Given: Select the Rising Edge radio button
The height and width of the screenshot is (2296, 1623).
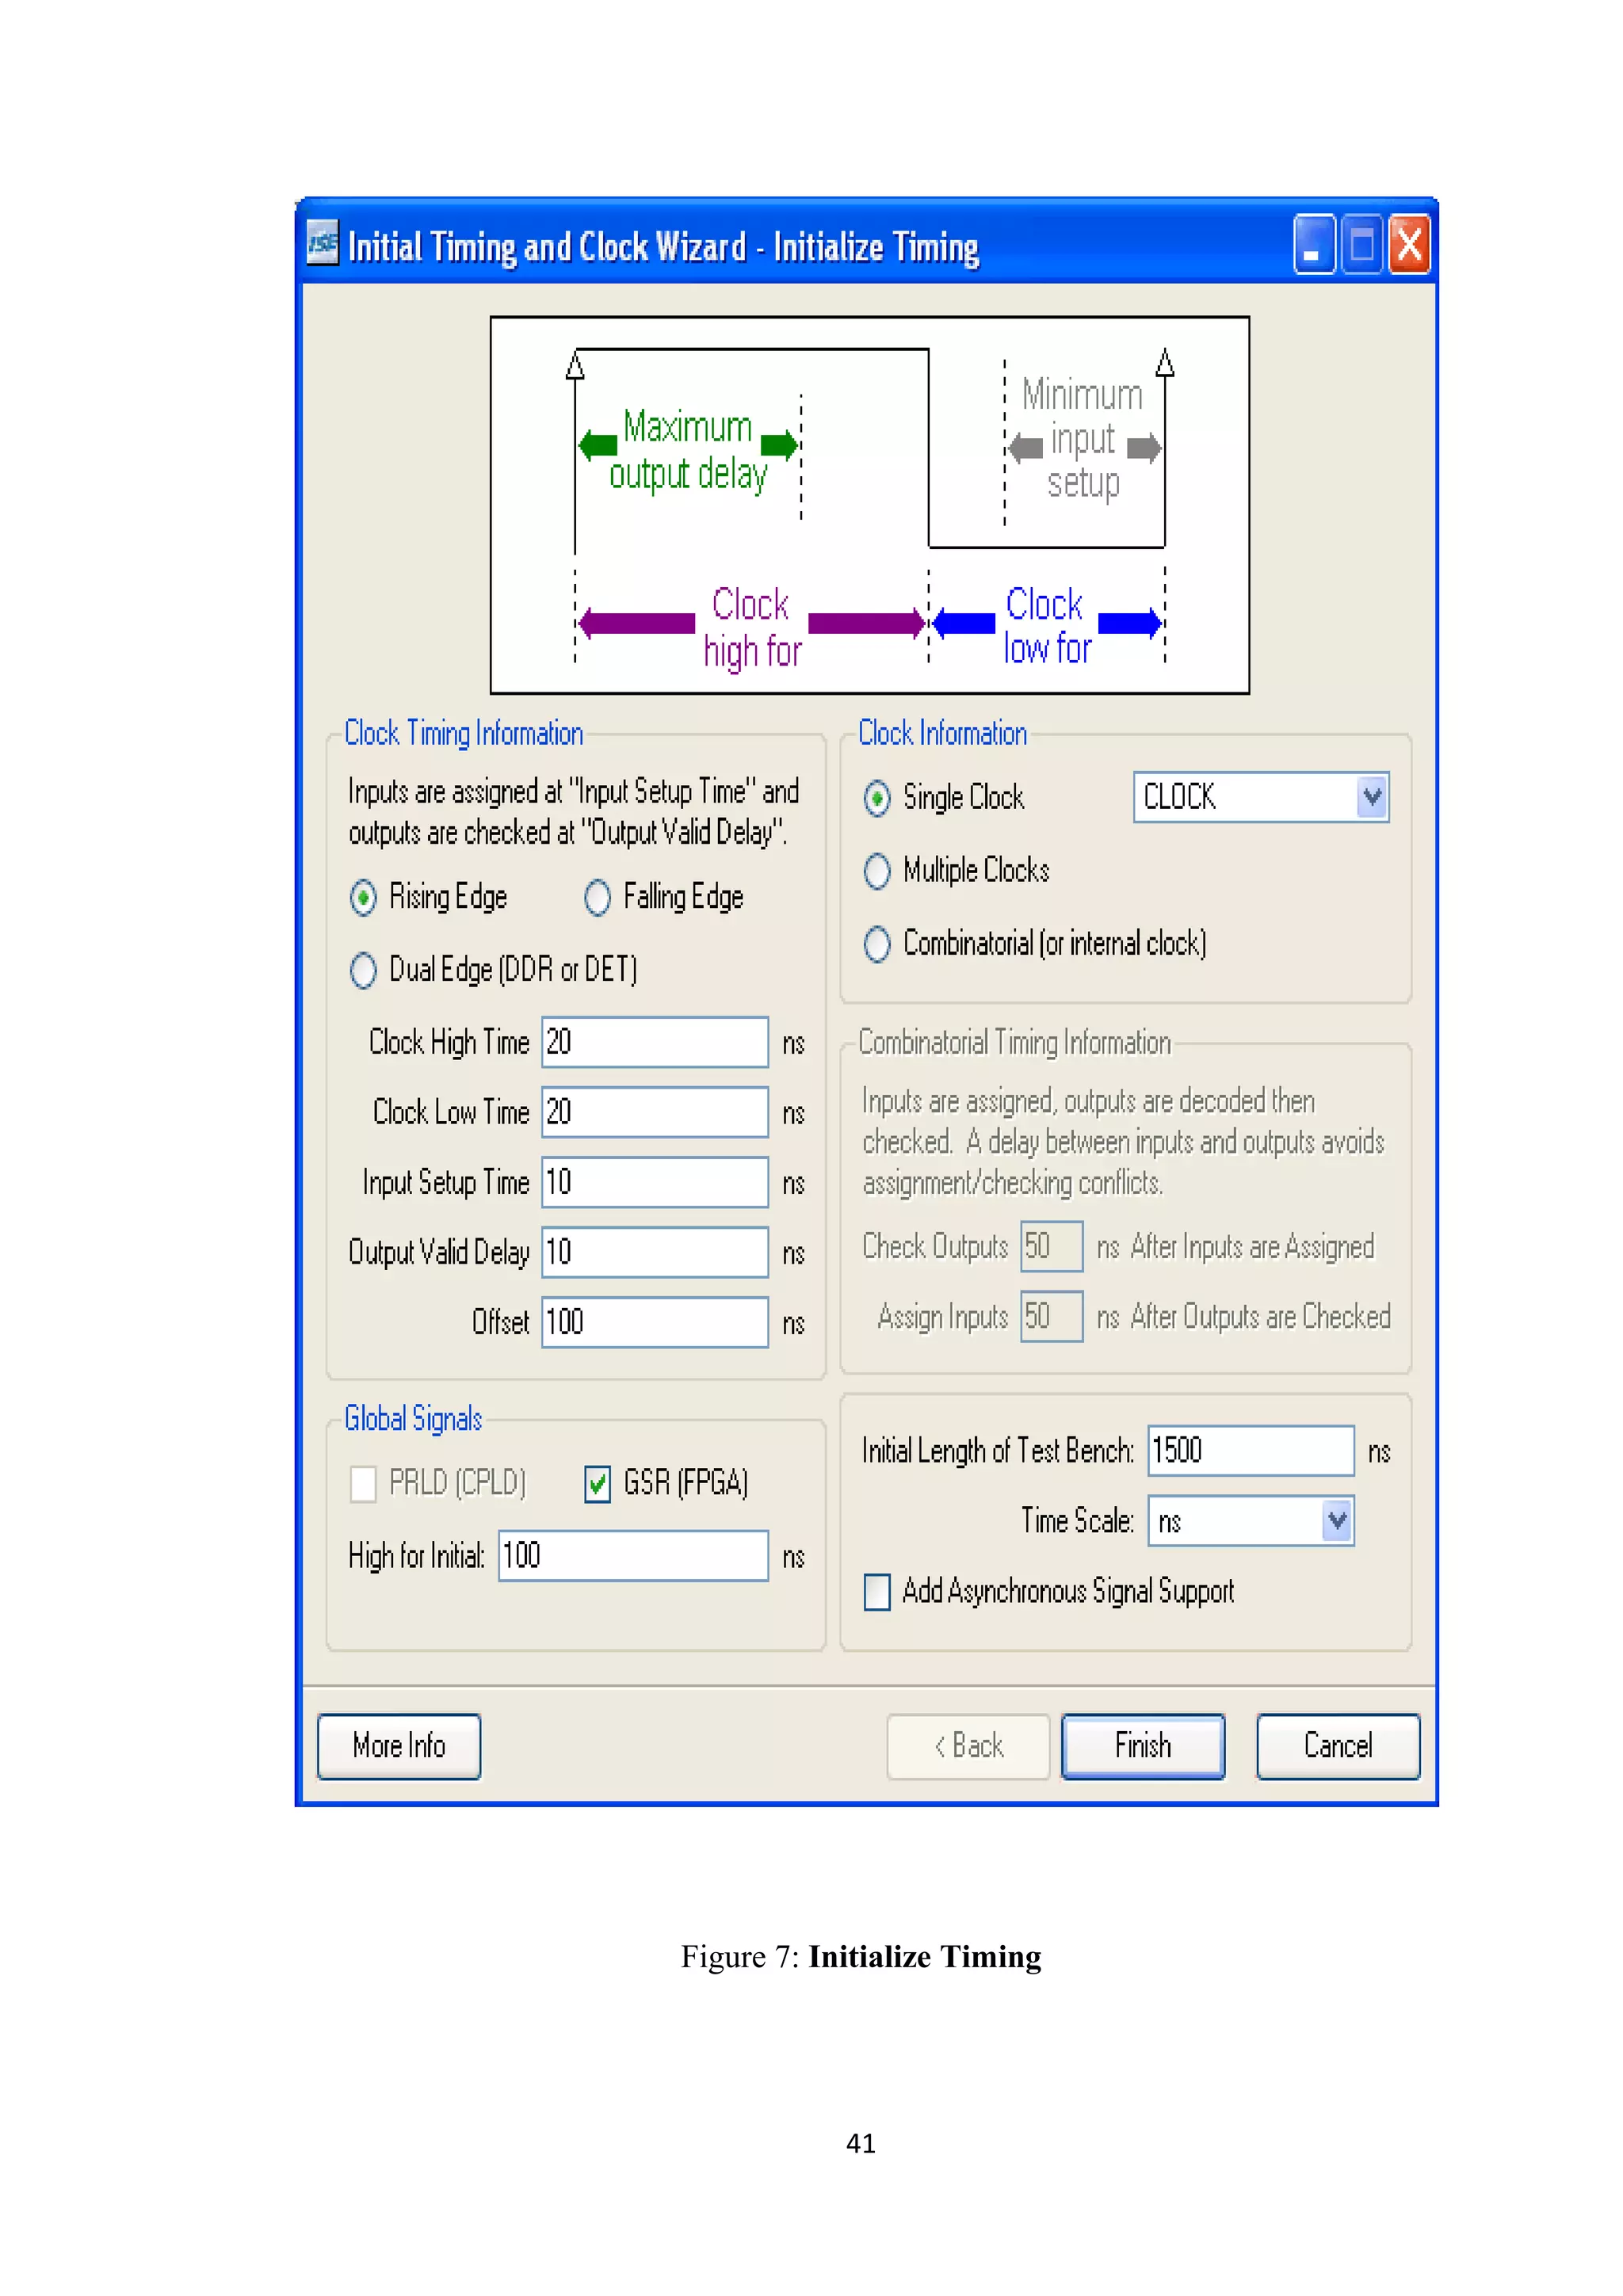Looking at the screenshot, I should pos(363,897).
